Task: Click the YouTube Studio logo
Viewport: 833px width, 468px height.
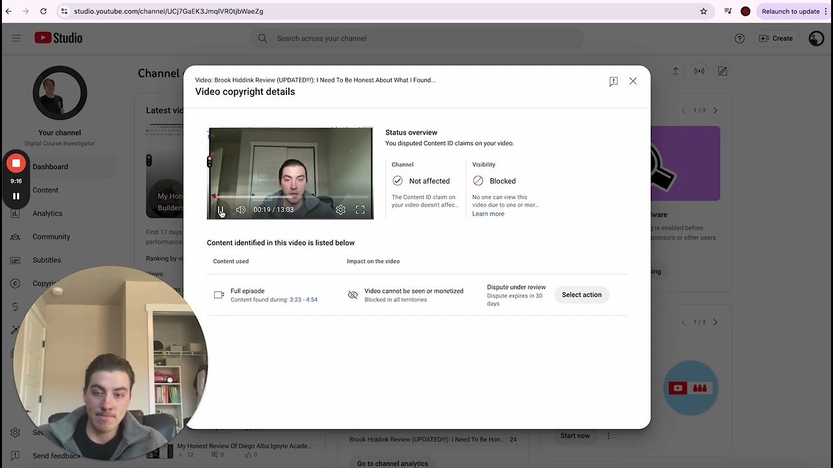Action: (59, 38)
